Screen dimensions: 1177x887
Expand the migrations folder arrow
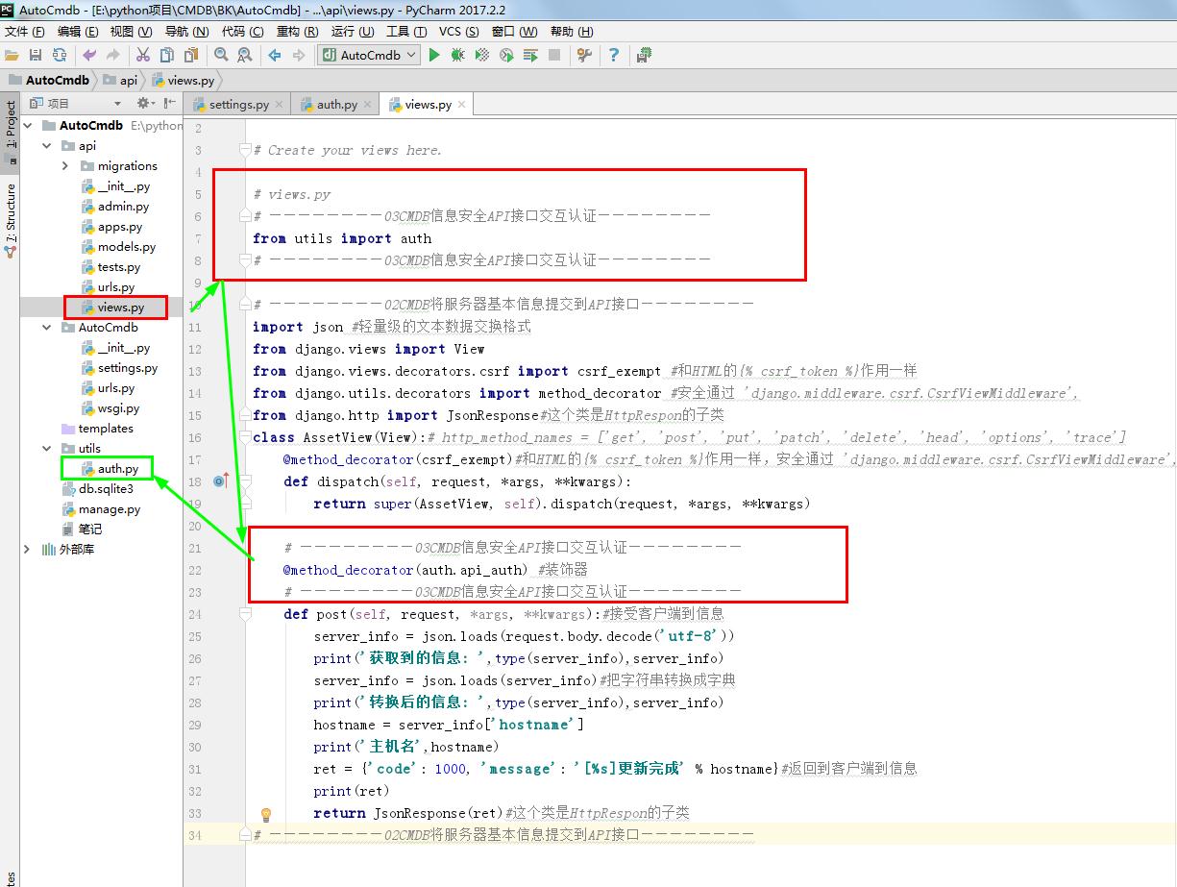(x=64, y=166)
